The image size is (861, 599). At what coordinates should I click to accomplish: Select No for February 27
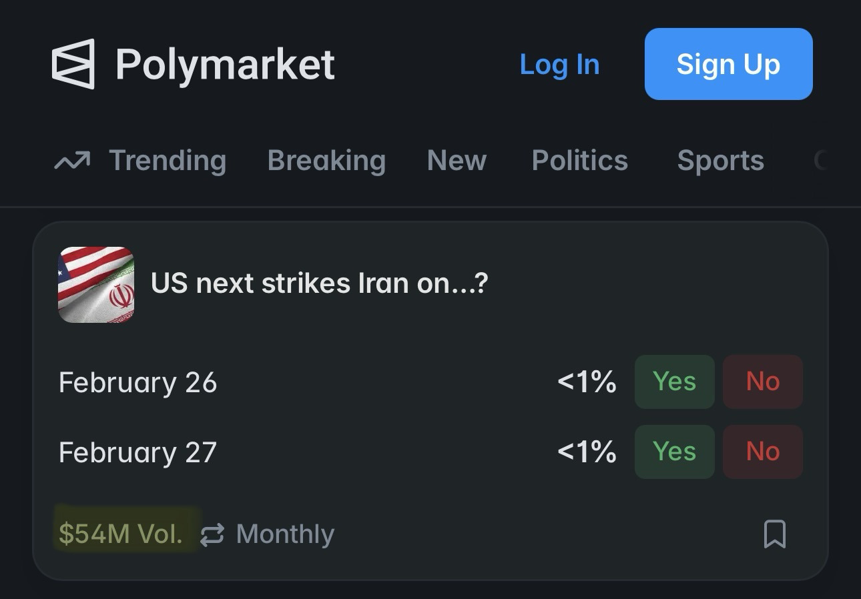762,452
